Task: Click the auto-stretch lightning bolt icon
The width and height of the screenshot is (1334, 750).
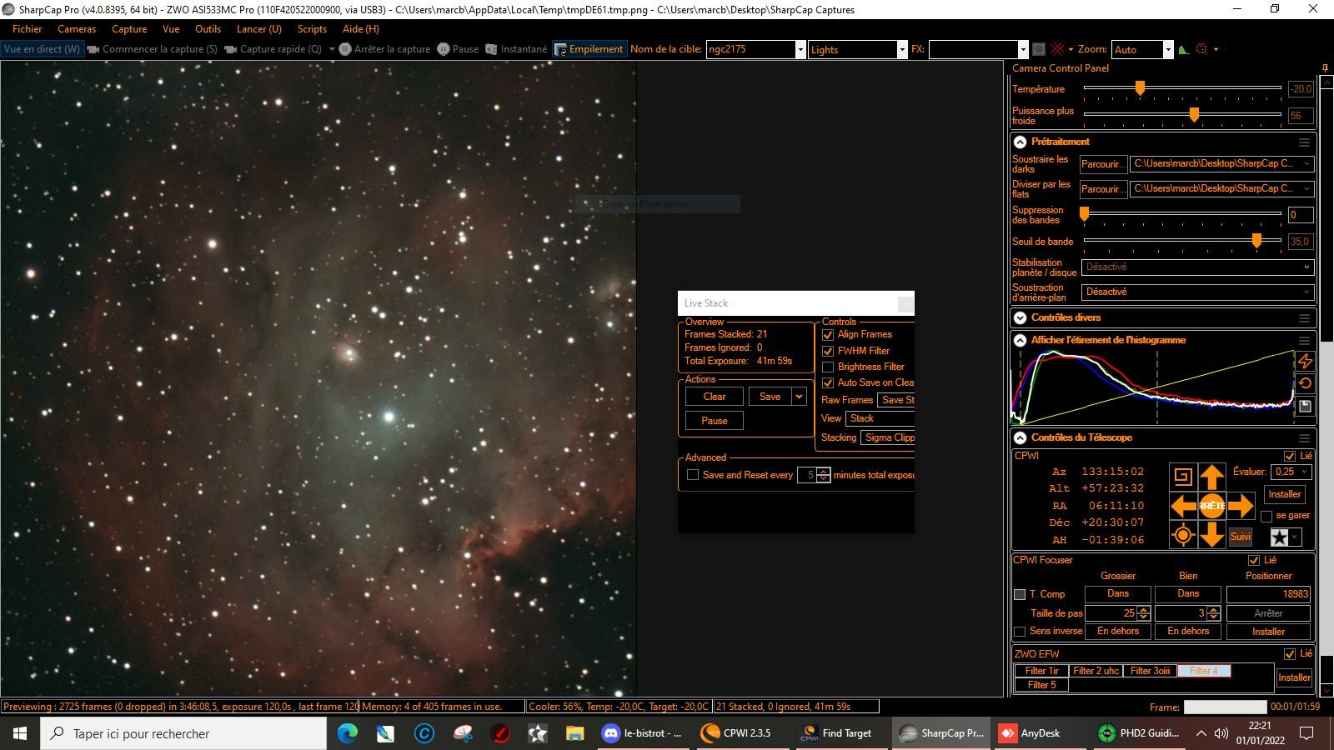Action: click(1305, 361)
